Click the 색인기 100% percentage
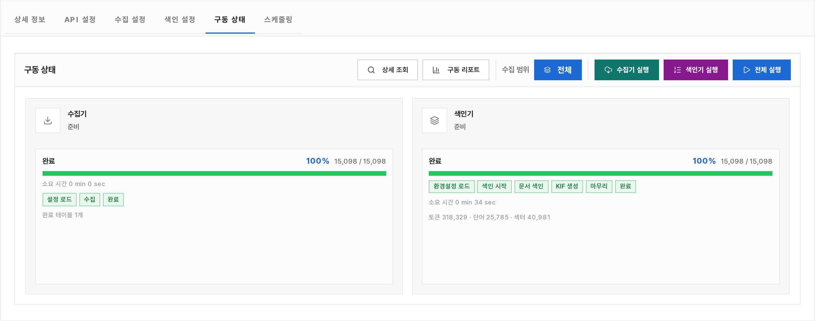815x321 pixels. pos(704,161)
